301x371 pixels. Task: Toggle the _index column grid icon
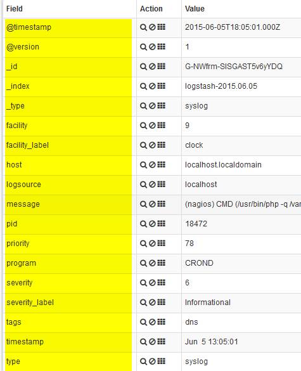tap(161, 86)
